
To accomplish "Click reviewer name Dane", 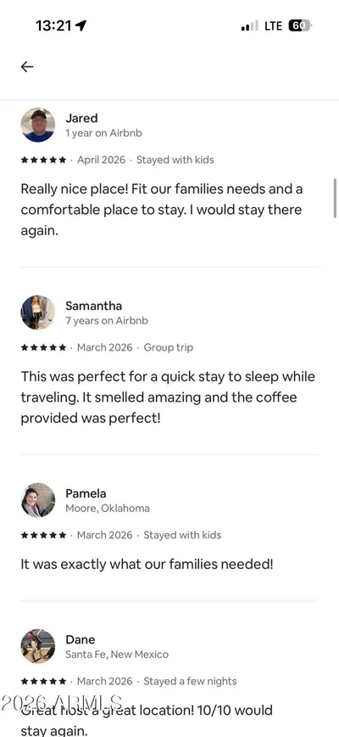I will coord(81,639).
